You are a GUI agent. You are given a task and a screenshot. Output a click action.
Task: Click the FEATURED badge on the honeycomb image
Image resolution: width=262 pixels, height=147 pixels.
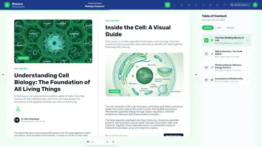(23, 58)
